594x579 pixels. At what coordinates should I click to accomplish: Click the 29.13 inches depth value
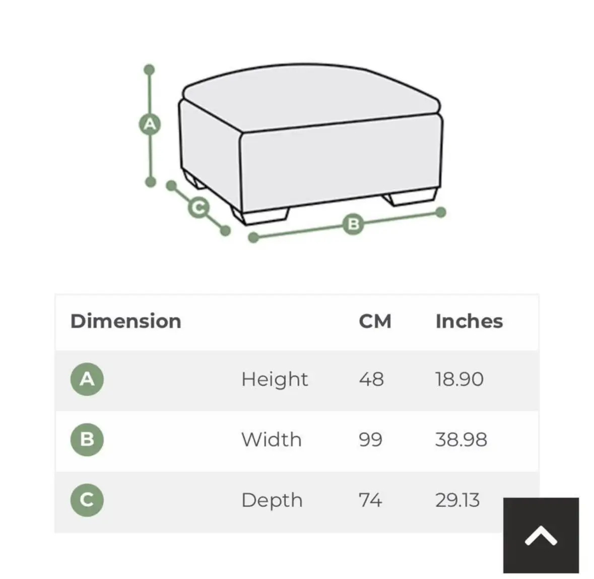(x=457, y=500)
